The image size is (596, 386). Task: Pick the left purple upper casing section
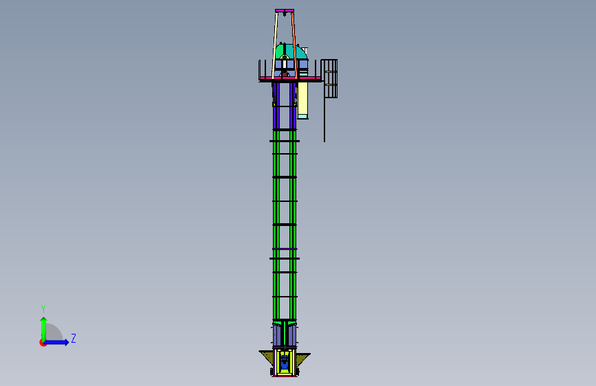click(276, 106)
